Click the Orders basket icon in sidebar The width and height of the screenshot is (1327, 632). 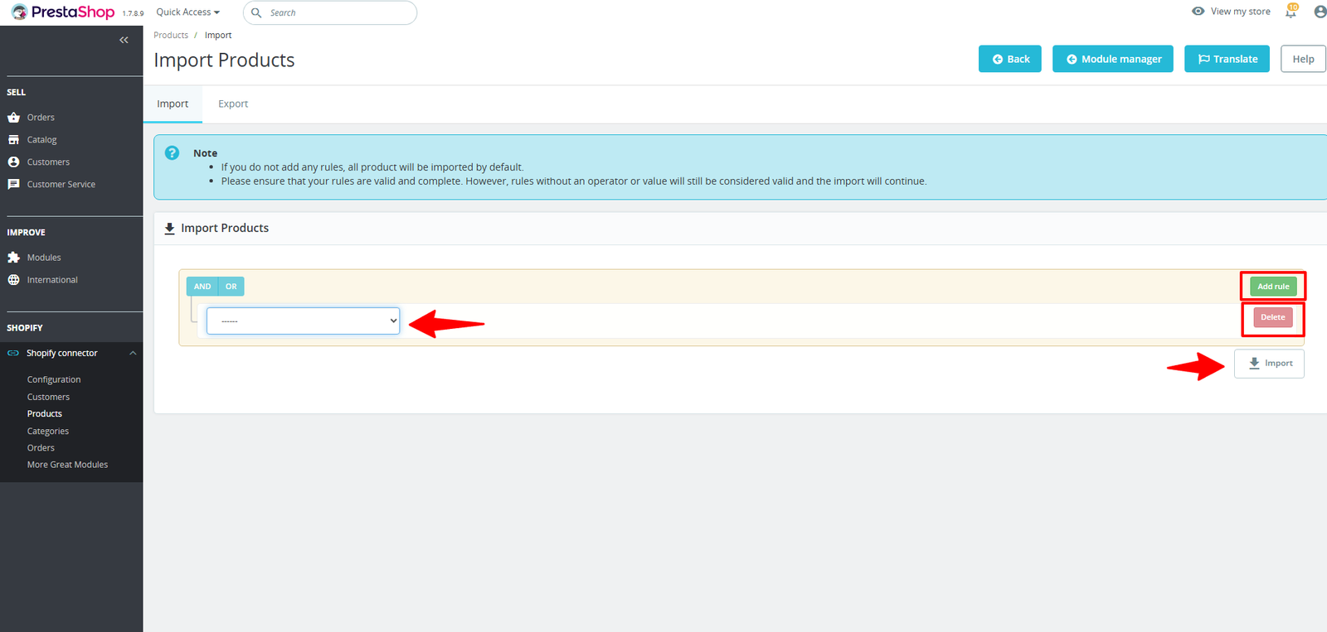[14, 118]
